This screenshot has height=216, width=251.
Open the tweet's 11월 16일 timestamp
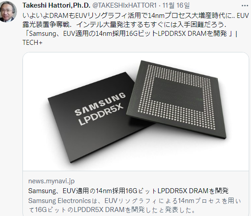[176, 5]
